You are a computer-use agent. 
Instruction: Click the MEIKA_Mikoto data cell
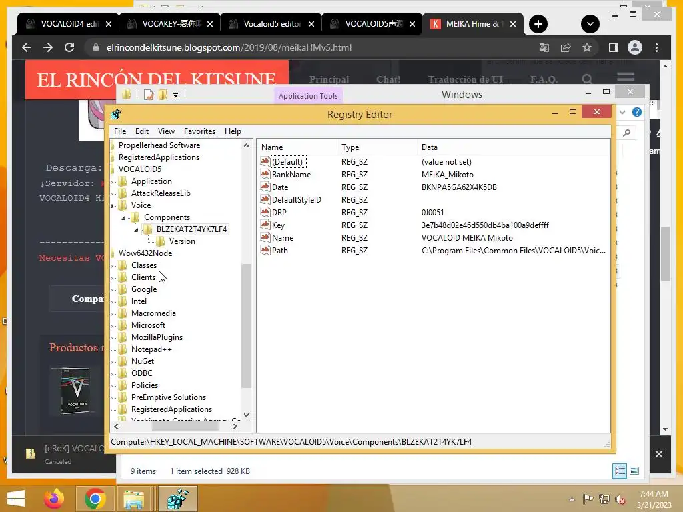pyautogui.click(x=448, y=175)
